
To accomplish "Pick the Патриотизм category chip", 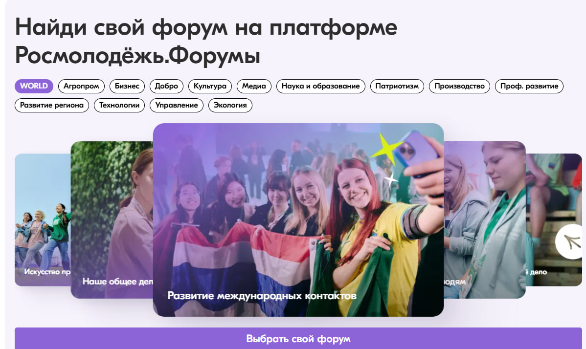I will click(397, 86).
